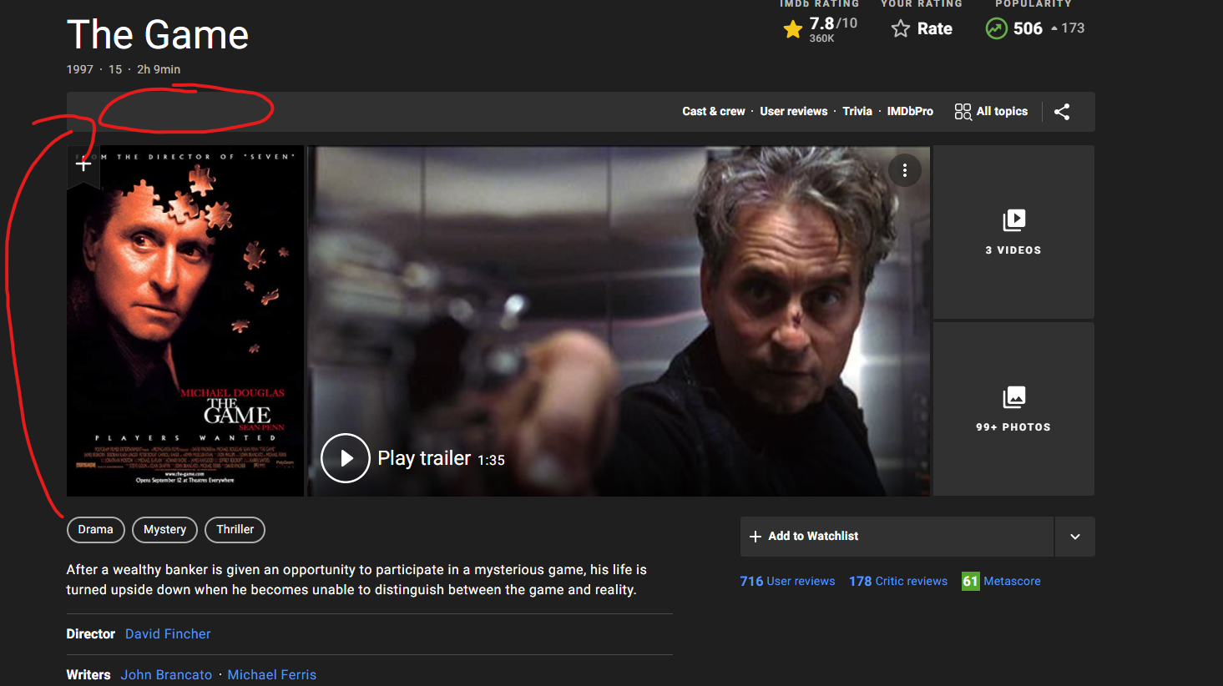Add to watchlist via poster plus ribbon

83,164
